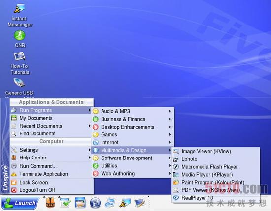Expand arrow beside Desktop Enhancements

point(170,127)
